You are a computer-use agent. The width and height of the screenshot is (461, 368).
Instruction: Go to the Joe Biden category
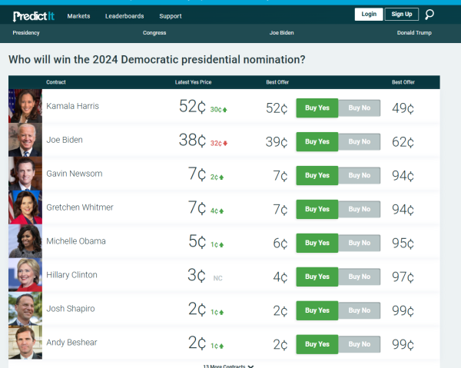[281, 32]
